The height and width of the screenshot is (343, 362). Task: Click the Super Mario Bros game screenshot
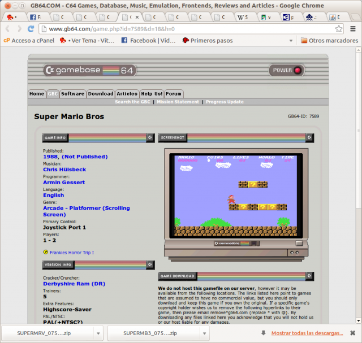(236, 196)
